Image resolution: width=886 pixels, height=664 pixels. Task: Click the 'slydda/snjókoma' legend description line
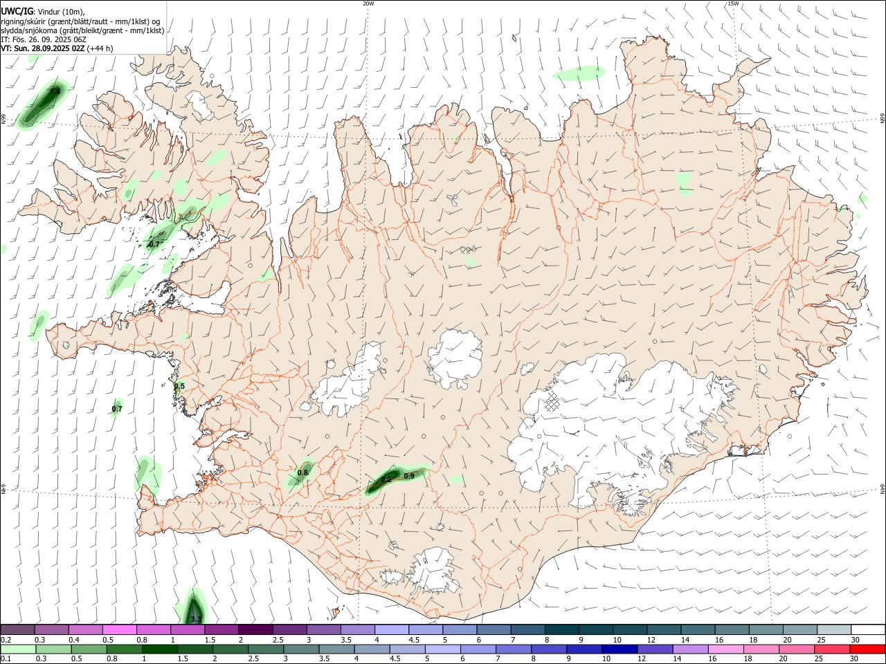click(x=82, y=30)
